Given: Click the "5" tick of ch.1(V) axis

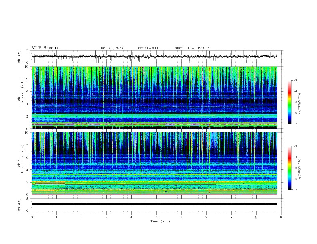Looking at the screenshot, I should [28, 50].
